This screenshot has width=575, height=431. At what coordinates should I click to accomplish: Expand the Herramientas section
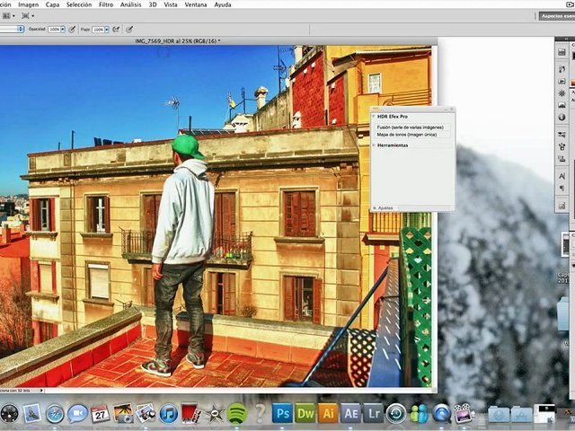point(374,145)
